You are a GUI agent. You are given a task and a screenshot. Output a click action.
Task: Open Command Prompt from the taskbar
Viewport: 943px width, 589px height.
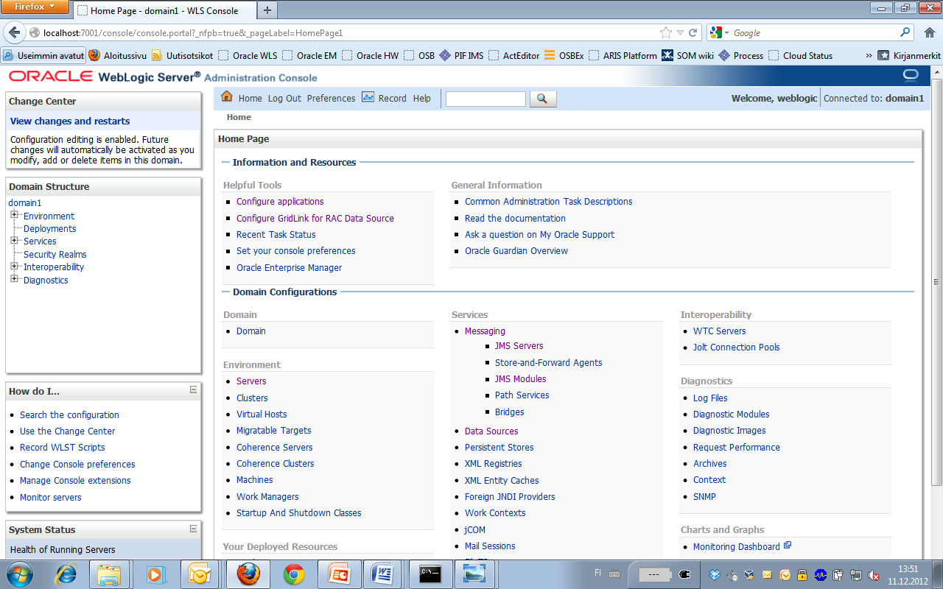430,574
